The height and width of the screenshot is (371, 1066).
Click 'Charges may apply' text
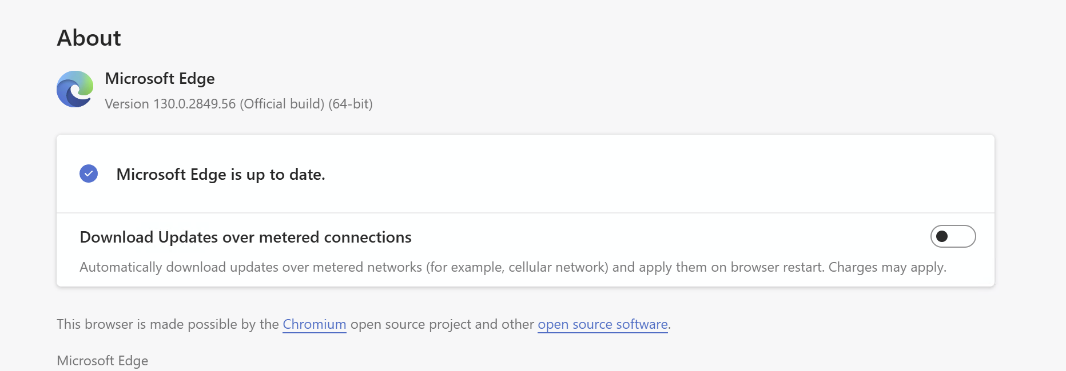[x=888, y=267]
